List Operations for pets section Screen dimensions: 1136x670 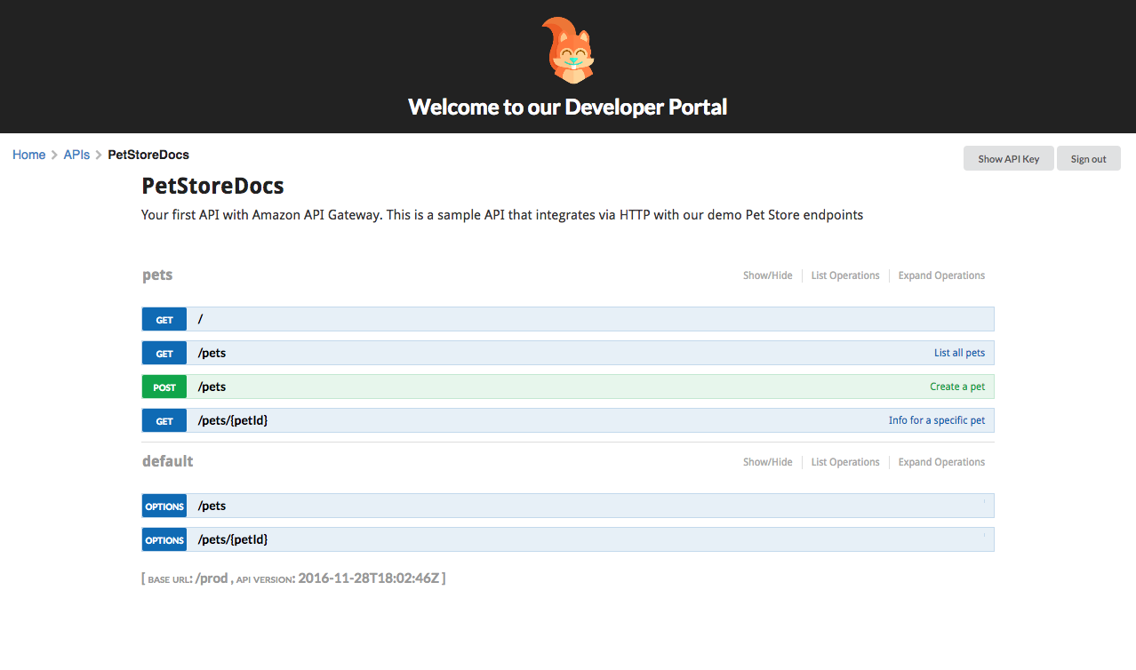[845, 275]
